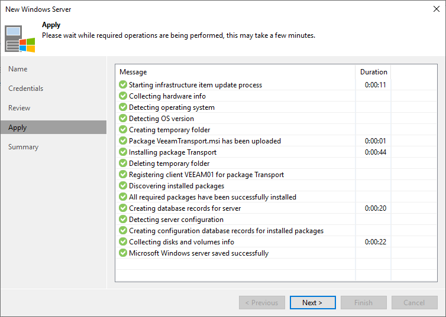The width and height of the screenshot is (446, 317).
Task: Select 'Microsoft Windows server saved successfully' text
Action: tap(199, 253)
